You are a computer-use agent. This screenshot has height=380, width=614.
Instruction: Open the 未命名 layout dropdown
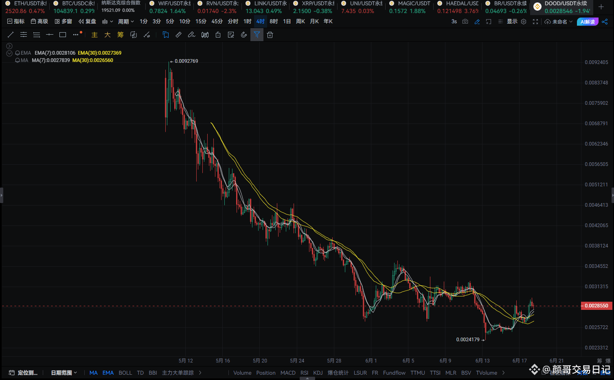[x=559, y=22]
